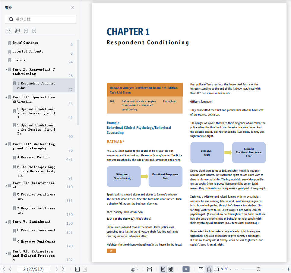This screenshot has height=273, width=291.
Task: Open the Preface bookmark
Action: [19, 60]
